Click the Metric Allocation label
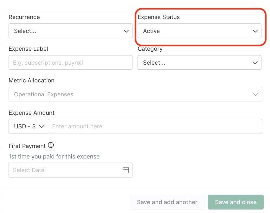The width and height of the screenshot is (270, 213). click(x=31, y=81)
